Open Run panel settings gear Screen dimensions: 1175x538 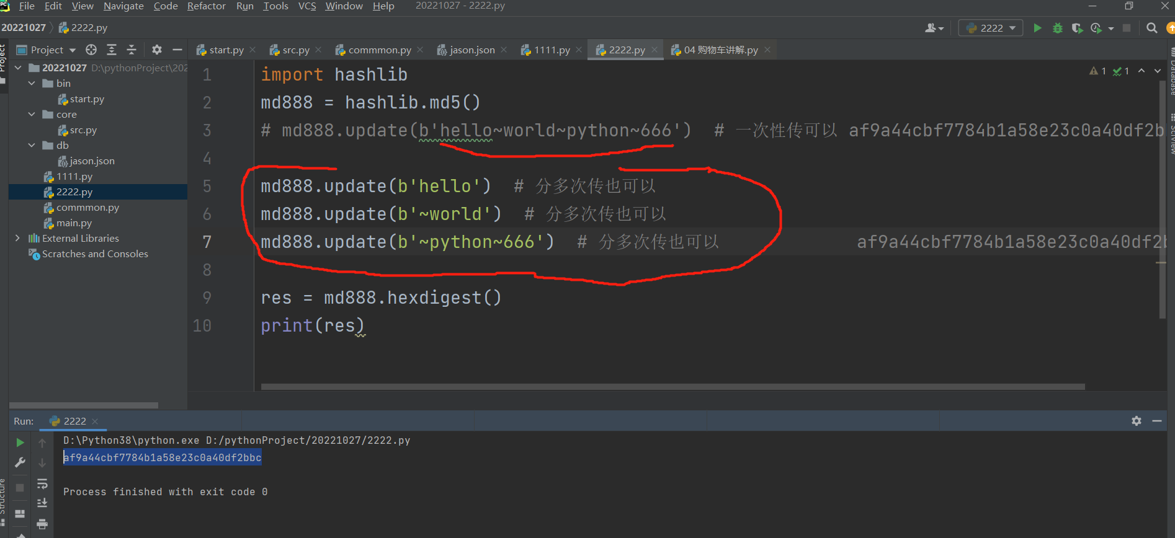pyautogui.click(x=1137, y=421)
